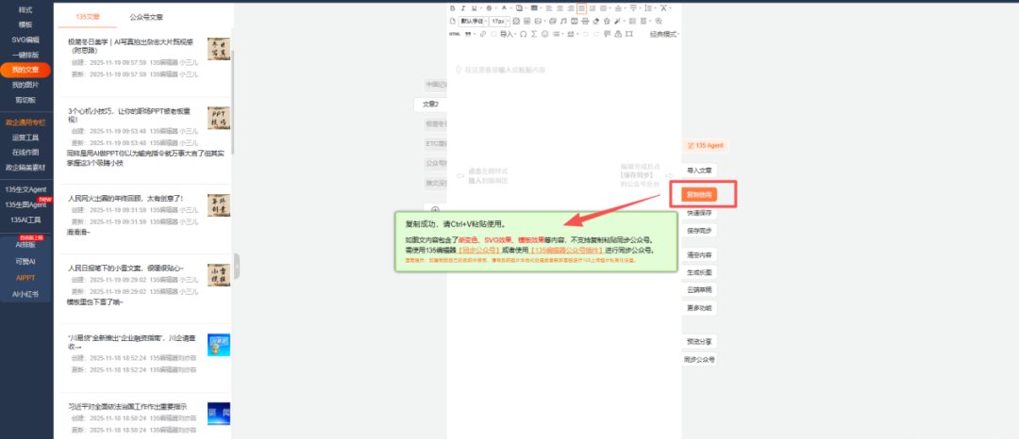
Task: Click the 清空内容 button
Action: click(699, 254)
